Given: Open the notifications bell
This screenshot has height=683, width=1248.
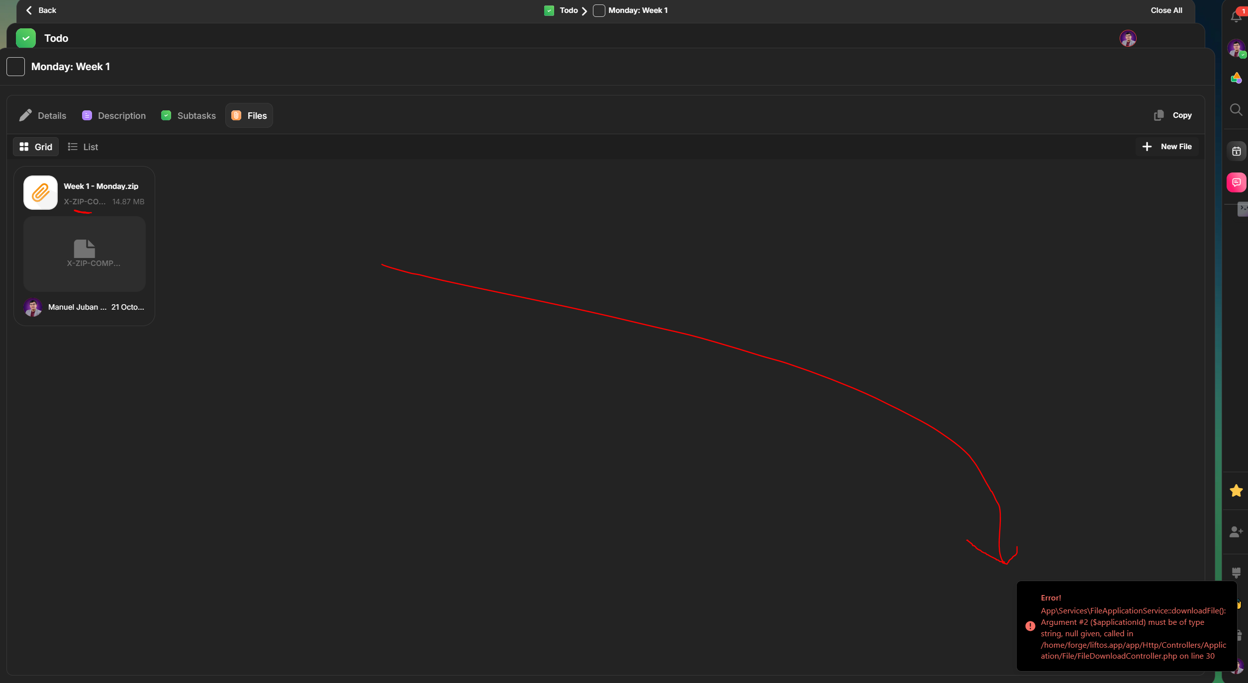Looking at the screenshot, I should coord(1236,16).
